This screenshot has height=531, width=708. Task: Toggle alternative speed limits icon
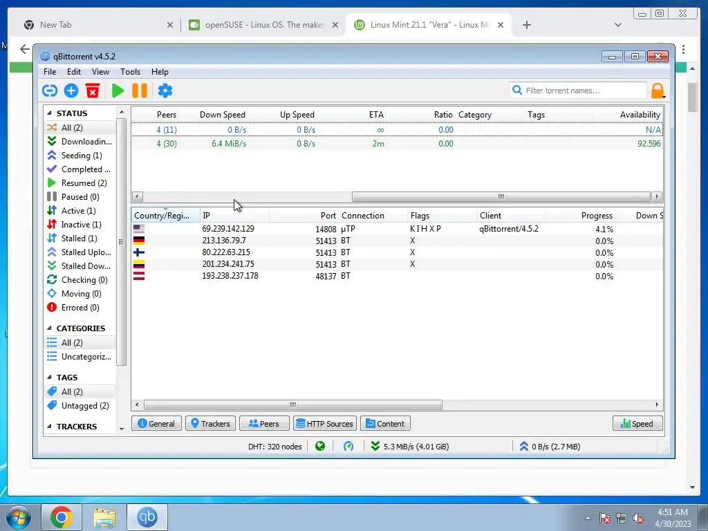coord(348,447)
